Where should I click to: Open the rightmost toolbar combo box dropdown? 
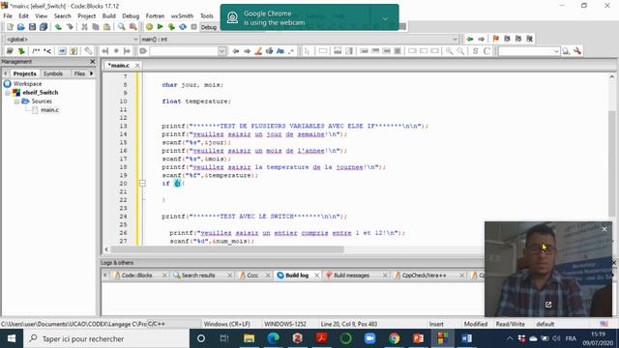pos(556,51)
